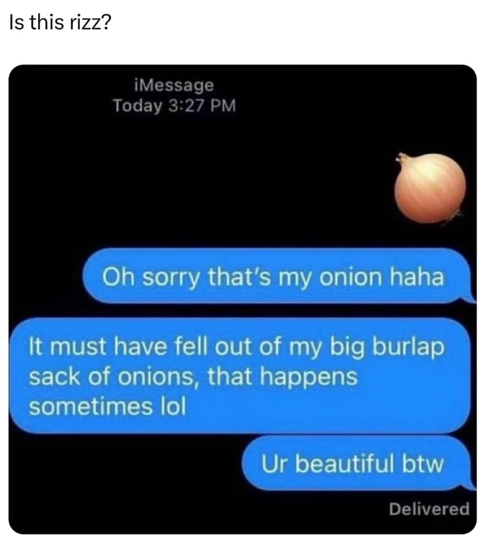The height and width of the screenshot is (543, 486).
Task: Click the word 'happens' in the second message
Action: pyautogui.click(x=308, y=378)
